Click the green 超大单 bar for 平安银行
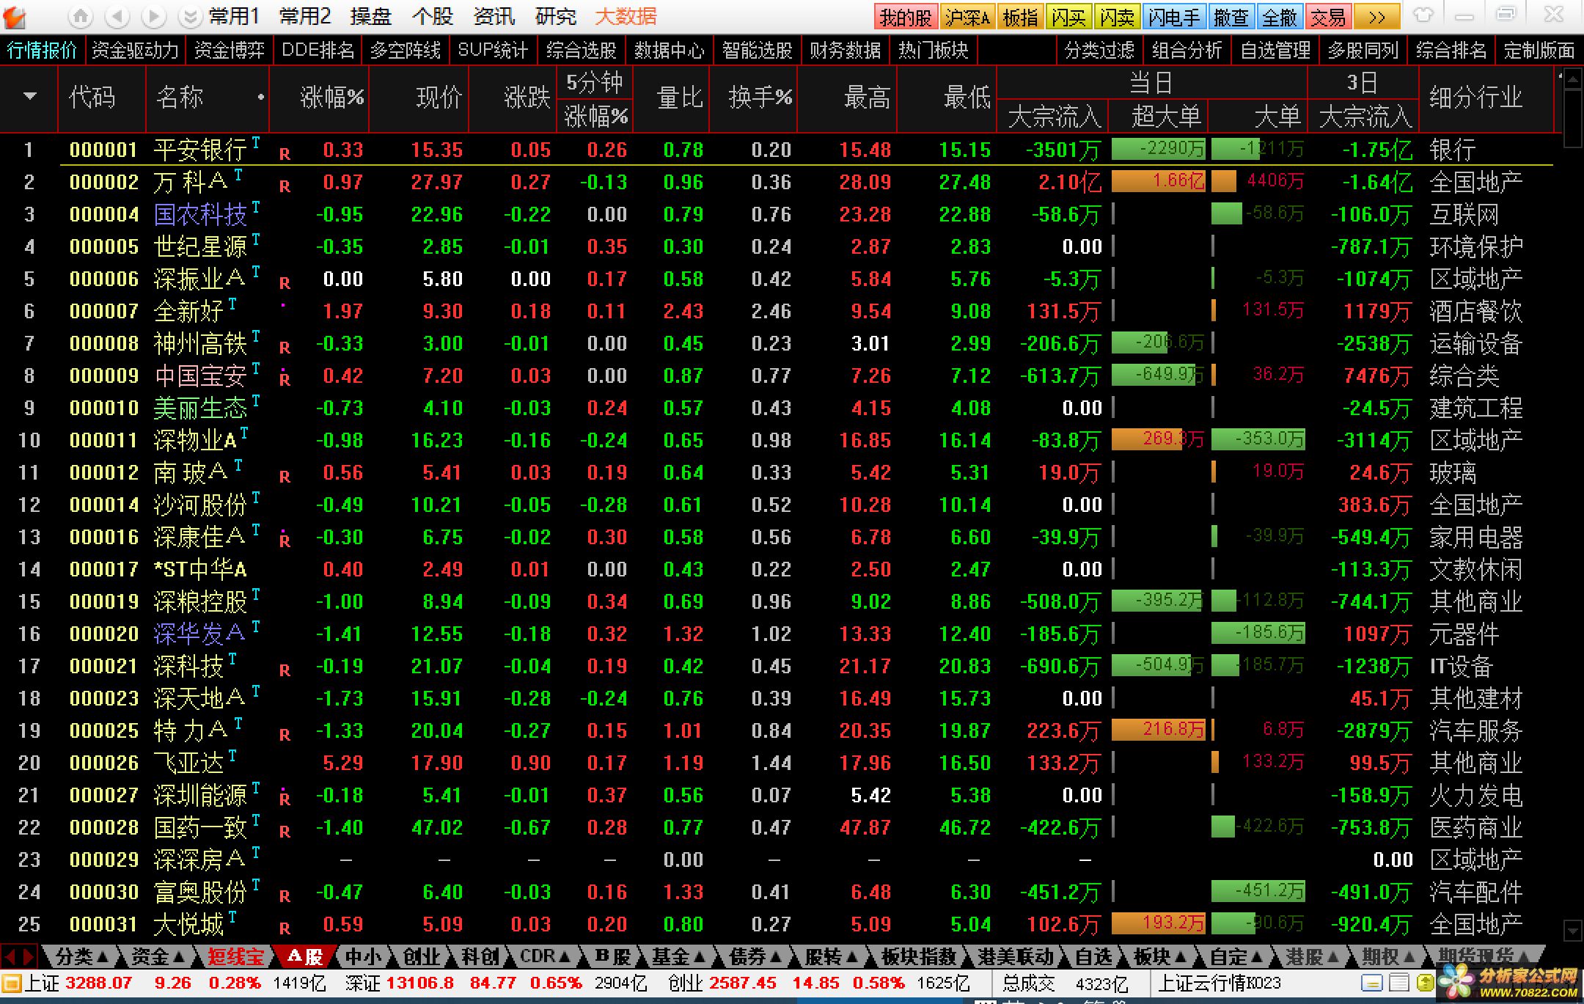 coord(1159,149)
